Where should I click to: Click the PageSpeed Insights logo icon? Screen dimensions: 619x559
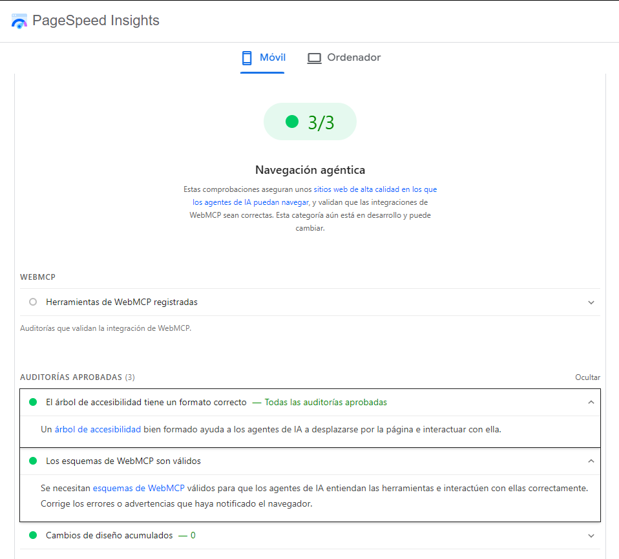(x=19, y=21)
